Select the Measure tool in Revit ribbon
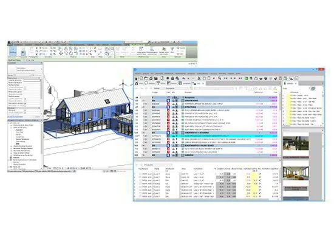334x243 pixels. point(100,53)
